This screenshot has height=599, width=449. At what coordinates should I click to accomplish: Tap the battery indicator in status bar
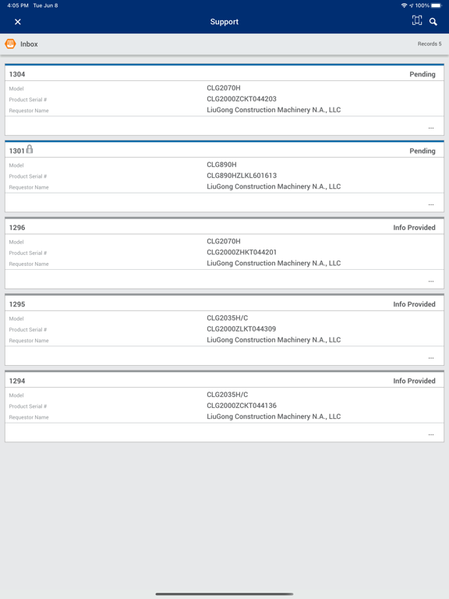point(436,5)
